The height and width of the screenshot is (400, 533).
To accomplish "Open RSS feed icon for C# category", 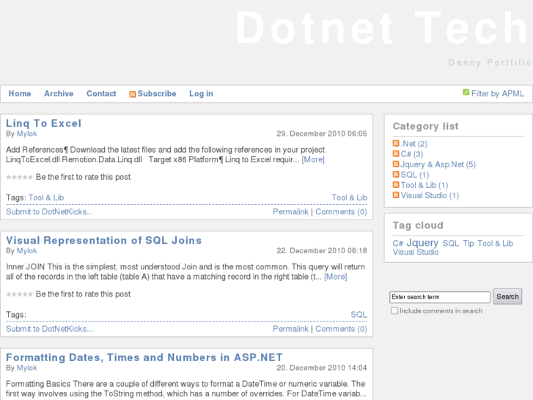I will [x=396, y=153].
